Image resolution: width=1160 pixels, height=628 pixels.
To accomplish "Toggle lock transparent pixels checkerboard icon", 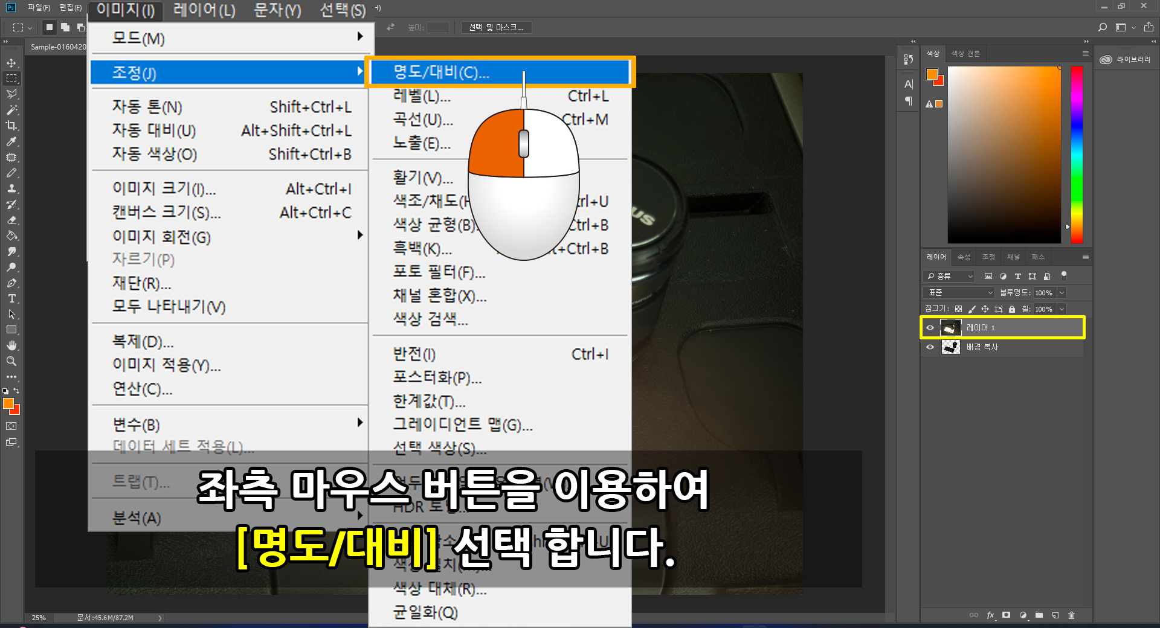I will tap(958, 309).
